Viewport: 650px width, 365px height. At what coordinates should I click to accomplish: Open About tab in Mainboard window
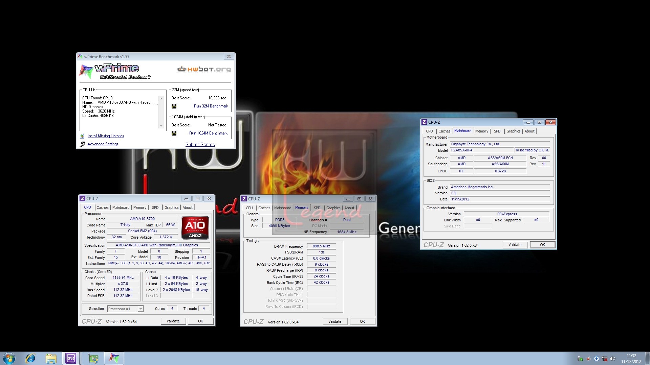point(529,131)
